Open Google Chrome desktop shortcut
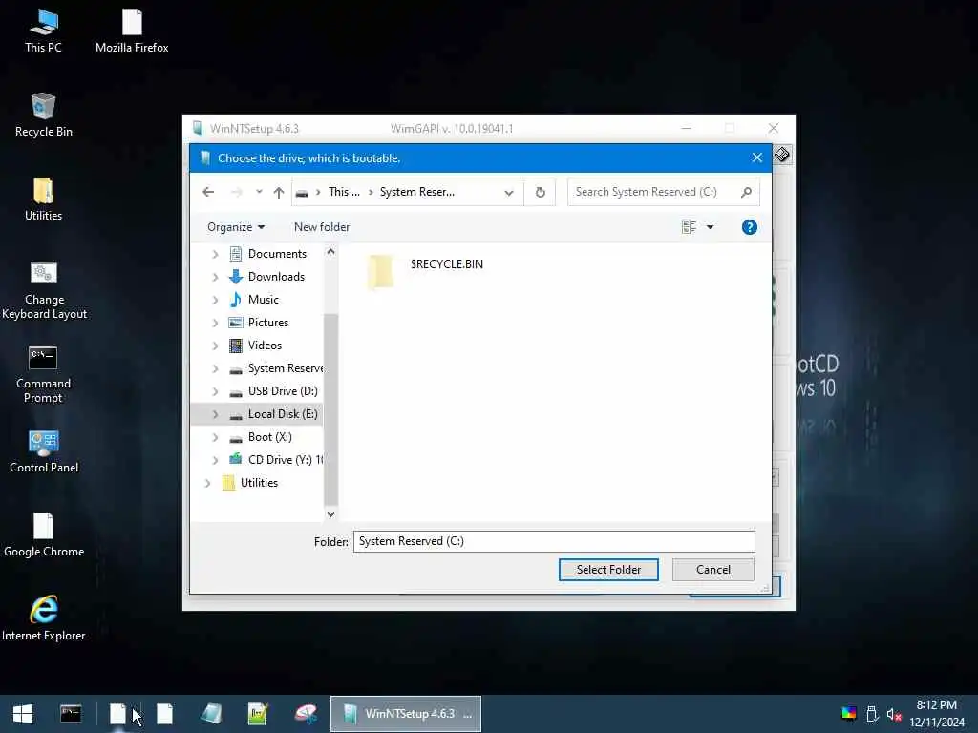 click(44, 535)
